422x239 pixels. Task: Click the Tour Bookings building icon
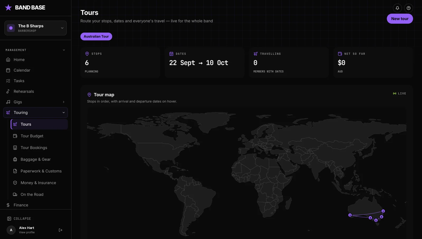(15, 148)
